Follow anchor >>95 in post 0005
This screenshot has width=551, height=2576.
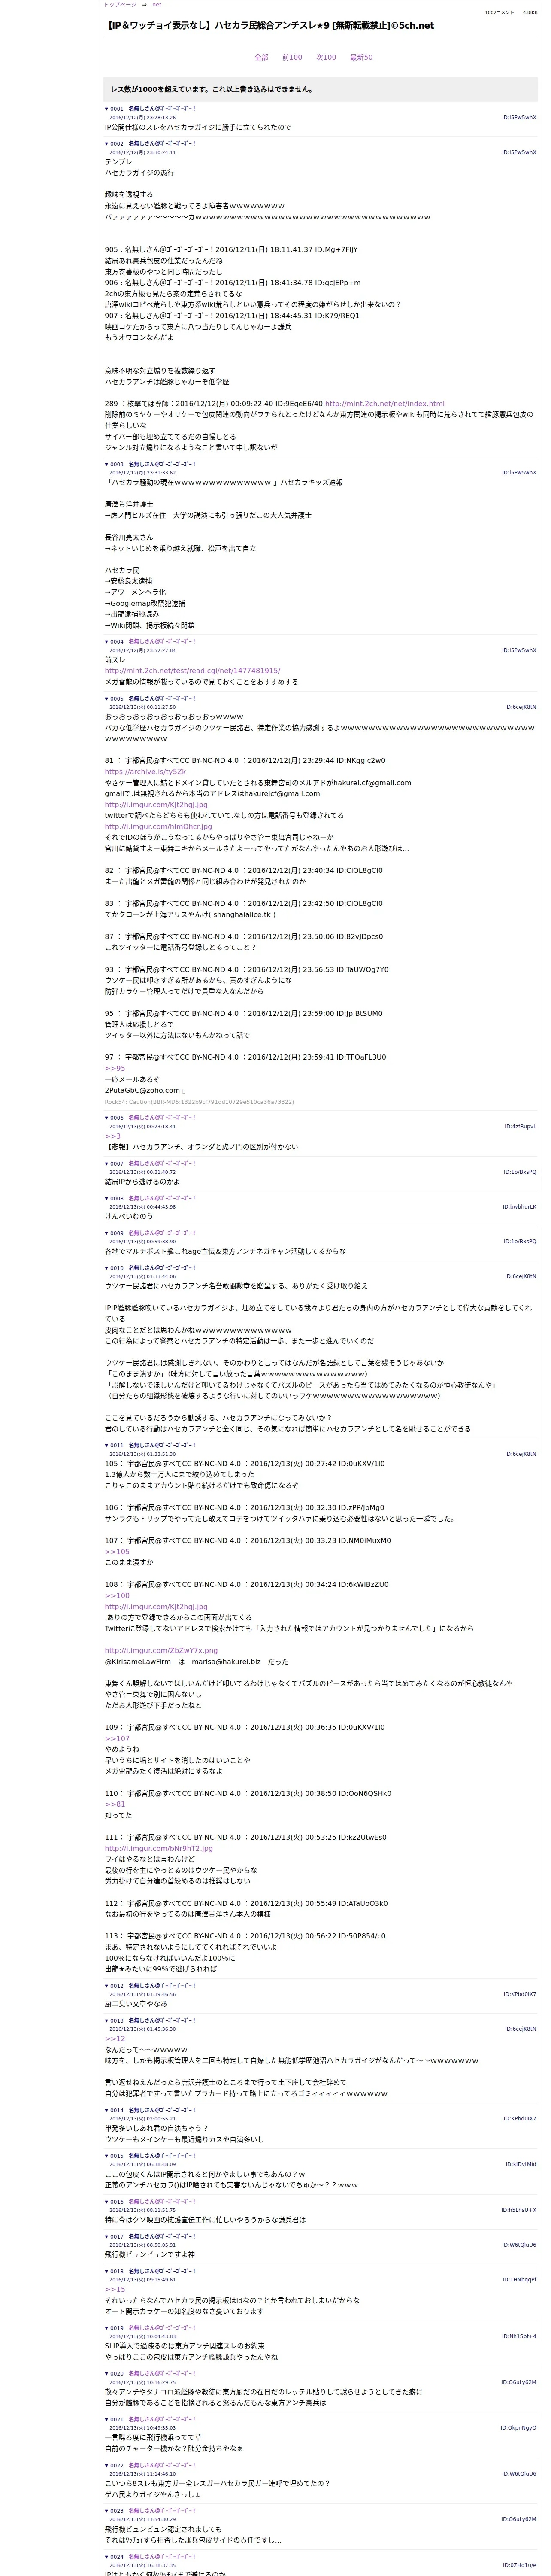115,1069
